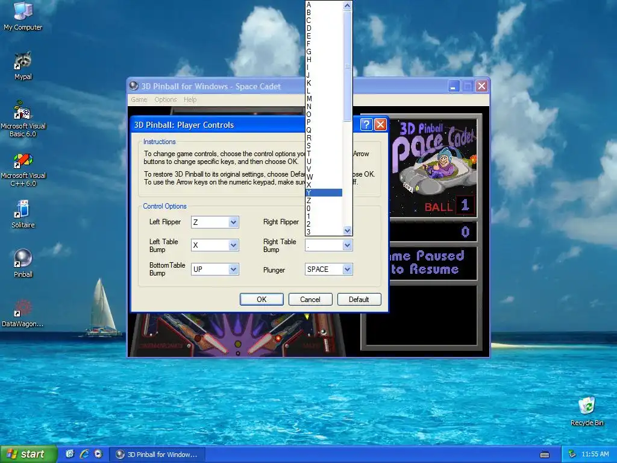Close the Player Controls dialog
This screenshot has height=463, width=617.
coord(380,125)
